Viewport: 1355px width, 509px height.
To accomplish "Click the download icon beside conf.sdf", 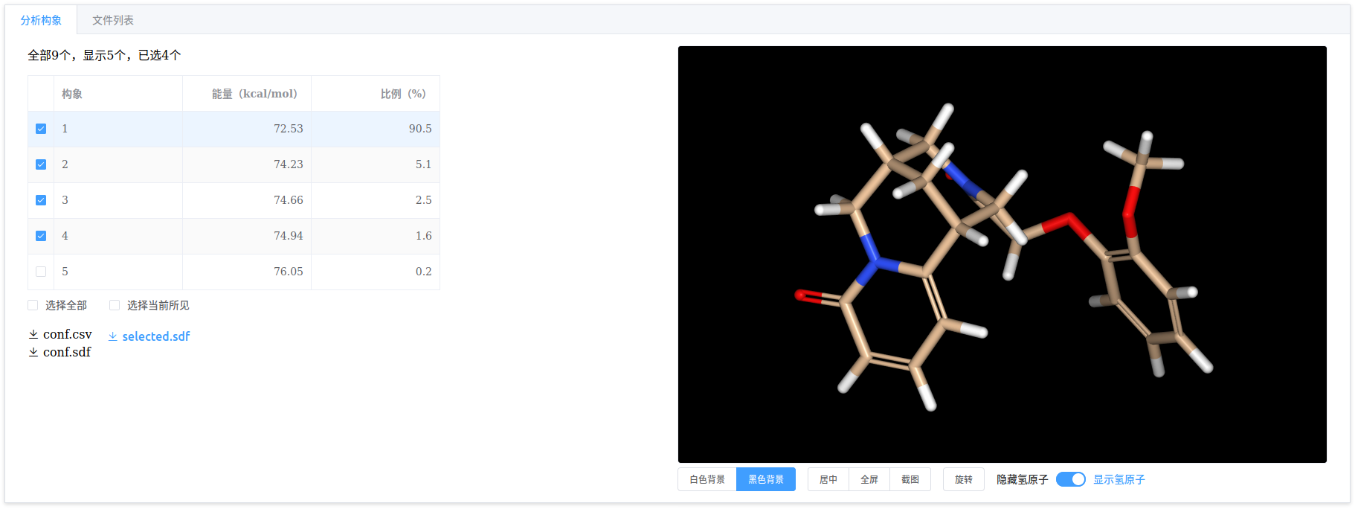I will pyautogui.click(x=33, y=353).
